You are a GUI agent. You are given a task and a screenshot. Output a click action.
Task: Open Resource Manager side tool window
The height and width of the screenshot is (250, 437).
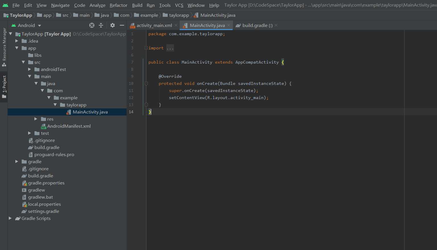4,47
